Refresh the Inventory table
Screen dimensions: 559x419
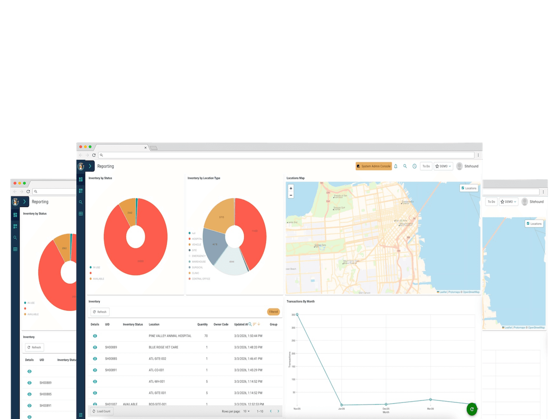100,312
